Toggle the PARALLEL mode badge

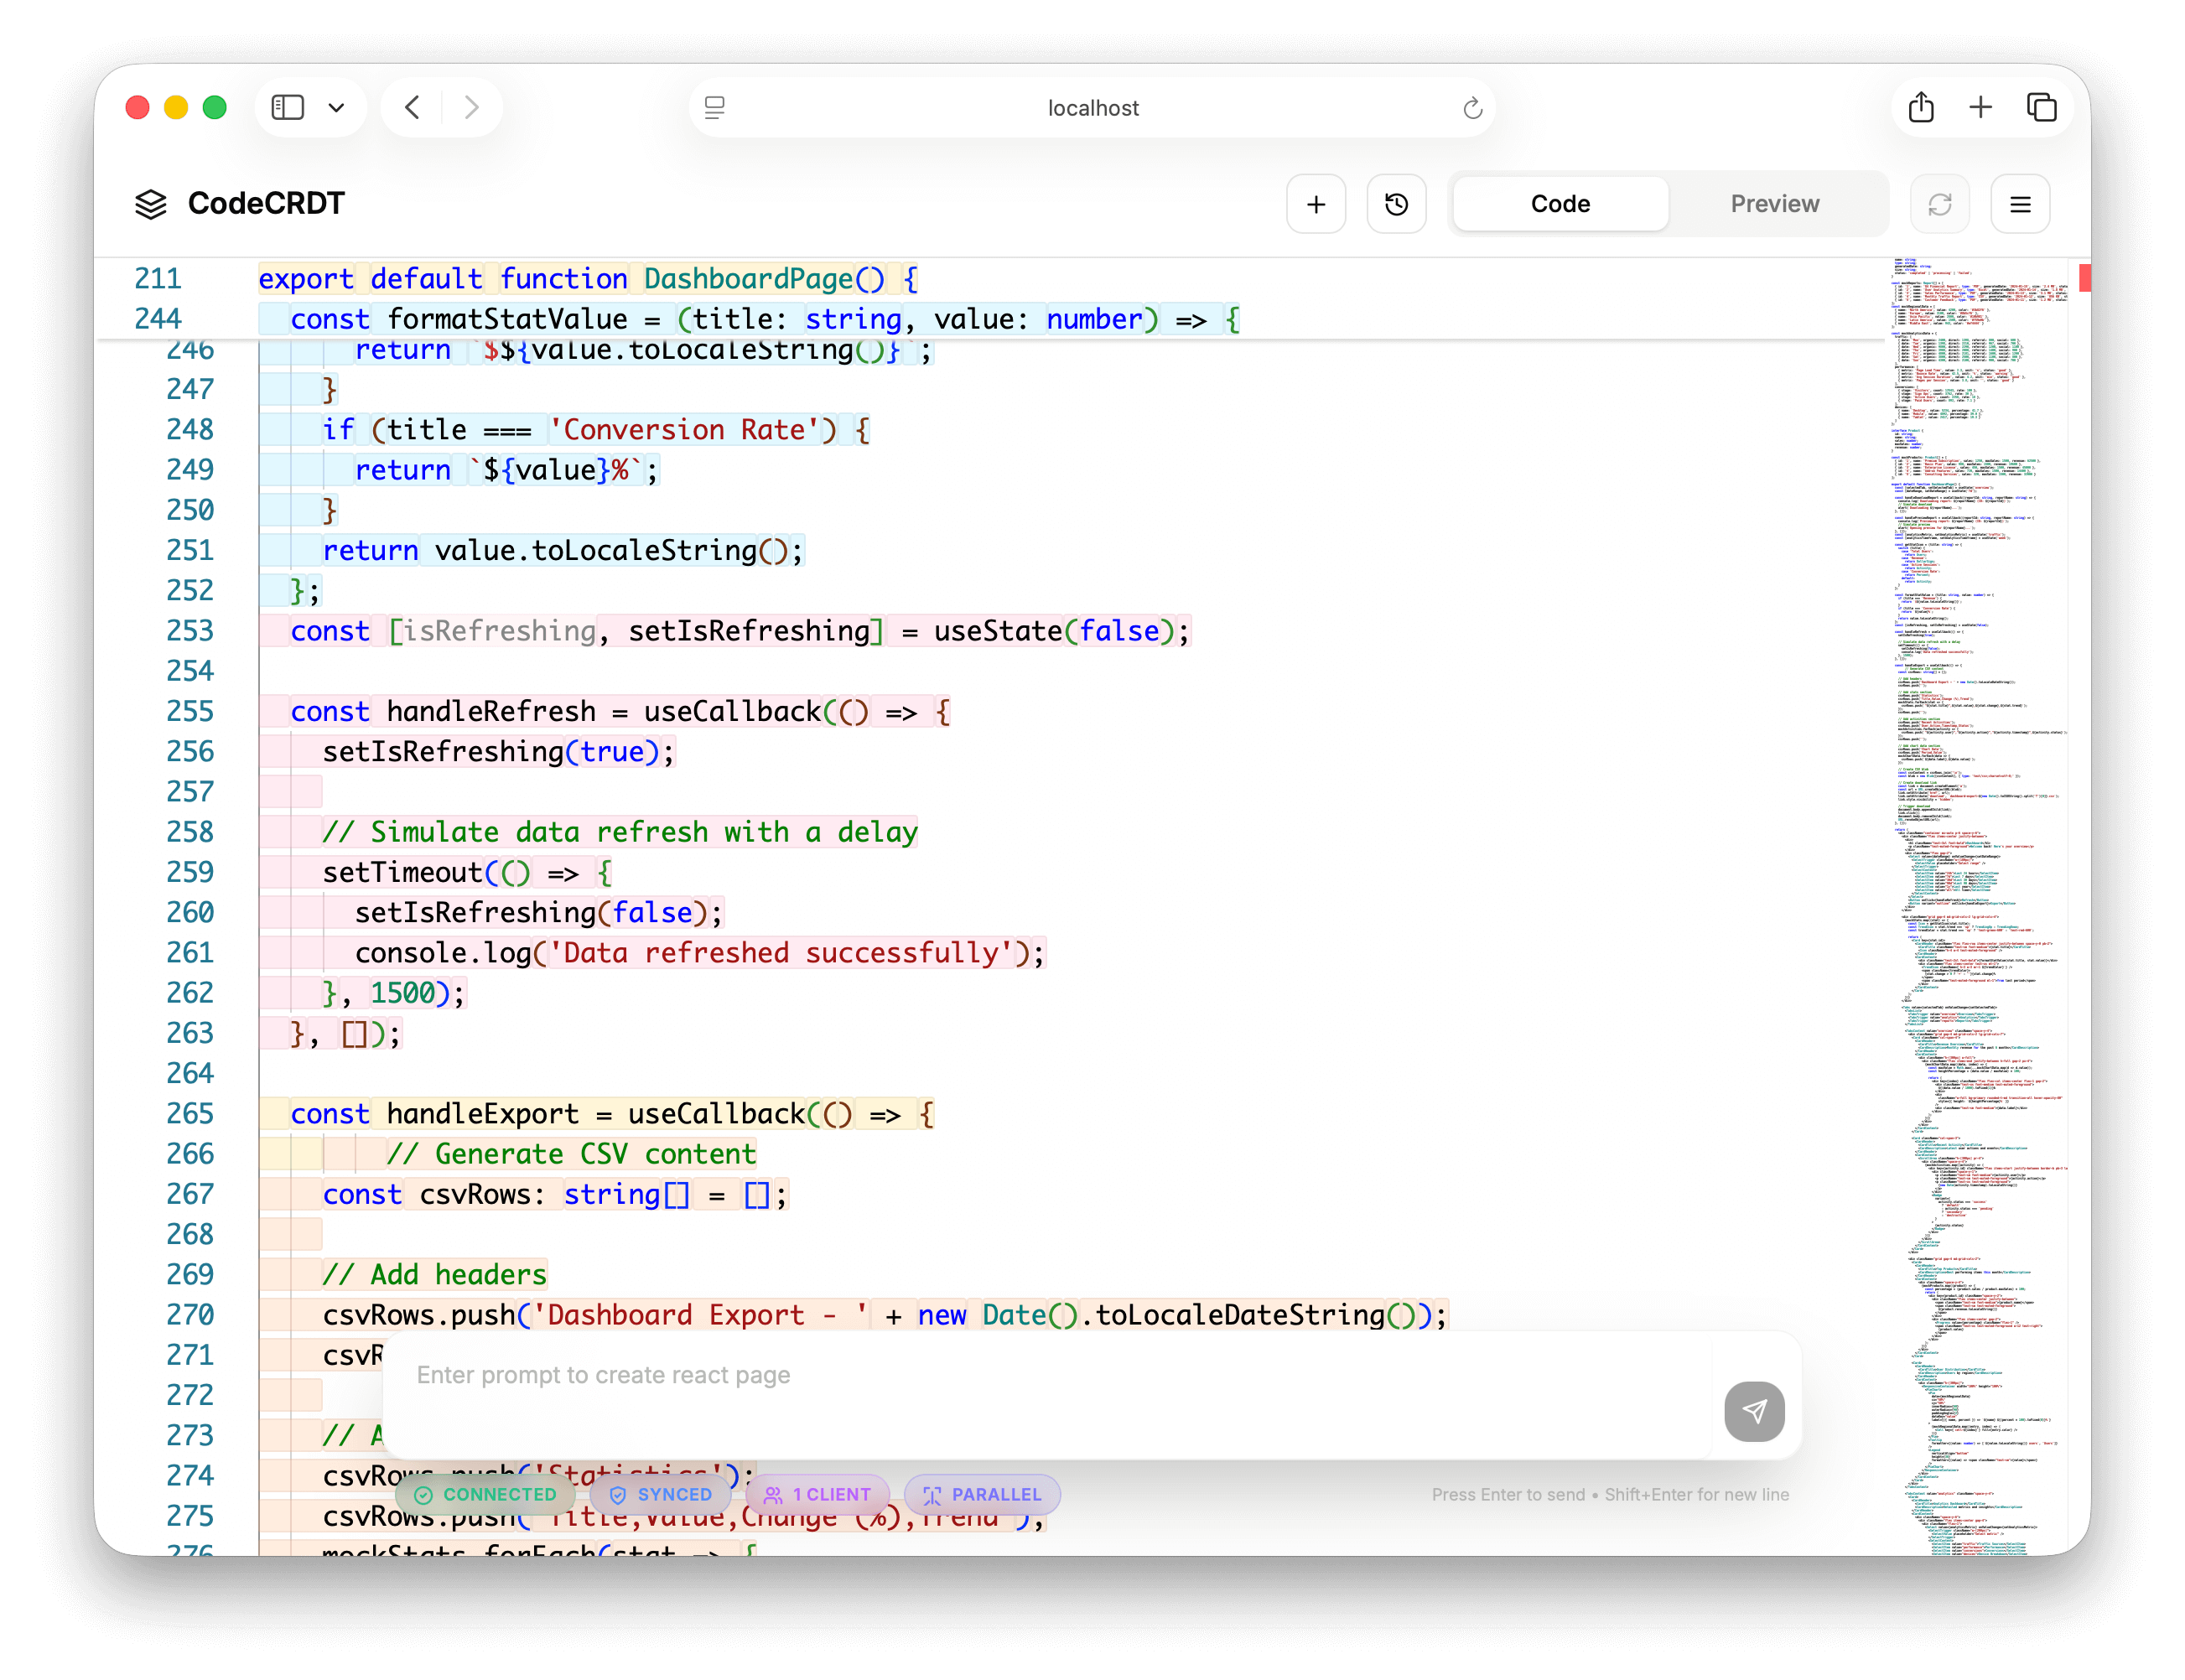(982, 1494)
